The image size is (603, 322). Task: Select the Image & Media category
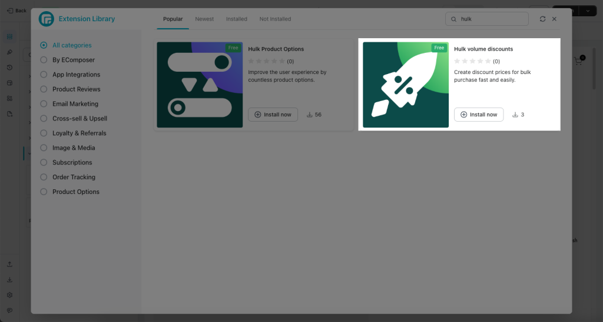tap(68, 147)
